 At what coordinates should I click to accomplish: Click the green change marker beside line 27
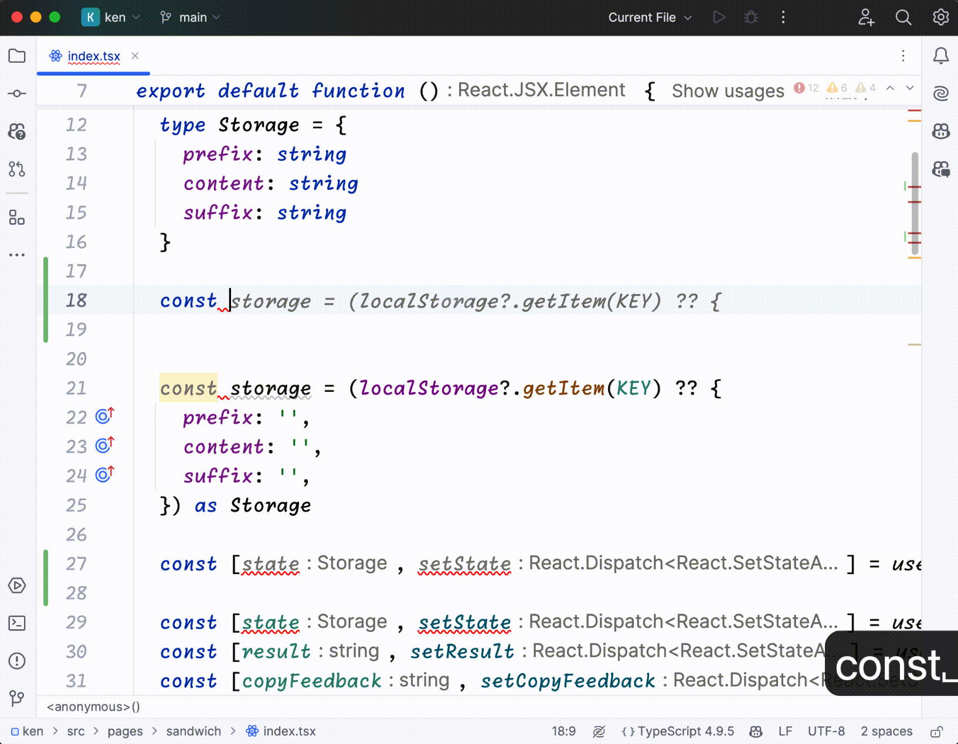[x=46, y=578]
